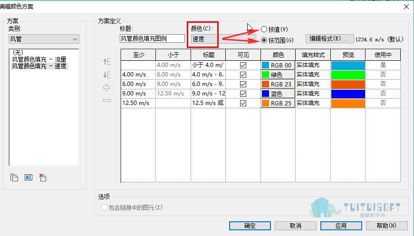Click title cell 12.5 m/s 或
The height and width of the screenshot is (236, 414).
(x=208, y=103)
